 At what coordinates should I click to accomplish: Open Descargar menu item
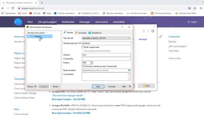pyautogui.click(x=85, y=22)
